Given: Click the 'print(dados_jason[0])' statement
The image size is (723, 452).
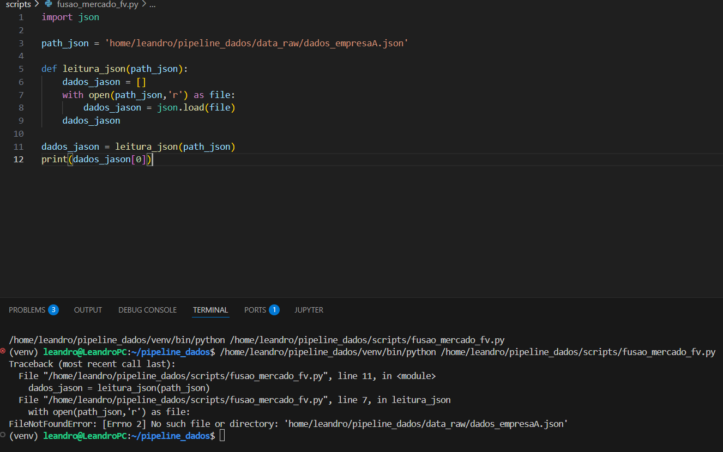Looking at the screenshot, I should (97, 160).
